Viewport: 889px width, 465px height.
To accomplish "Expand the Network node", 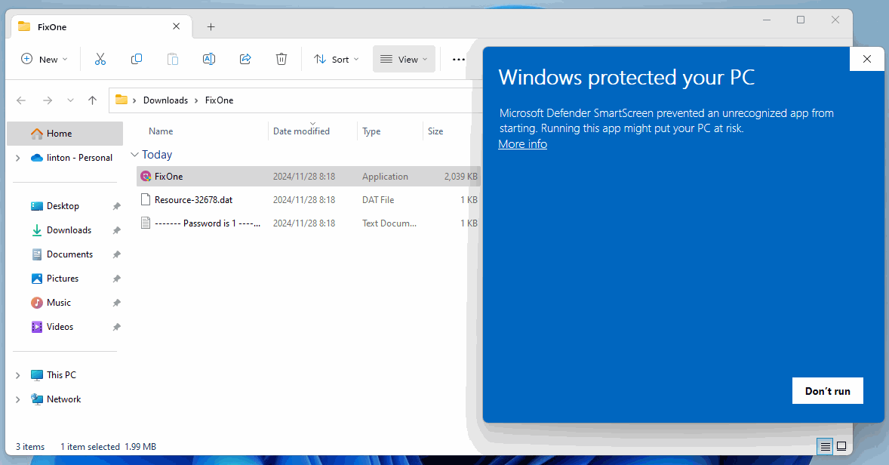I will 17,399.
